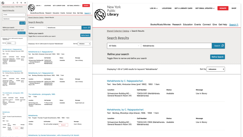
Task: Click LOCATIONS in tablet top bar
Action: point(47,6)
